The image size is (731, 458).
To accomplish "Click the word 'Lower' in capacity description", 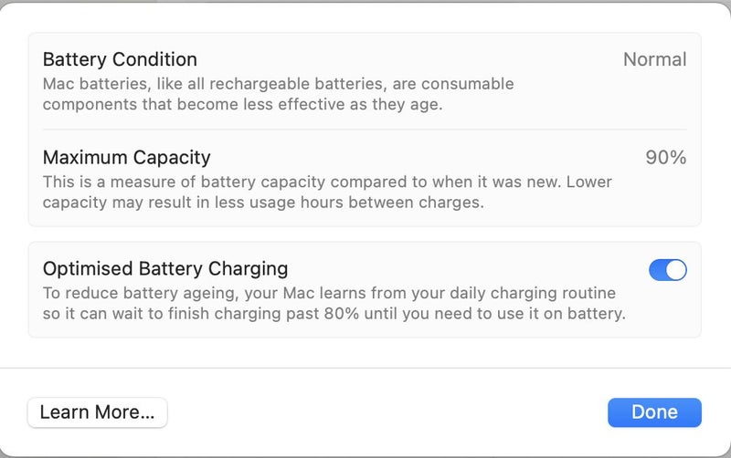I will pos(588,182).
